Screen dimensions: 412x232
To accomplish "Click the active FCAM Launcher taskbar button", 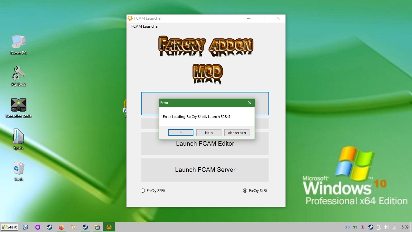I will (x=109, y=227).
